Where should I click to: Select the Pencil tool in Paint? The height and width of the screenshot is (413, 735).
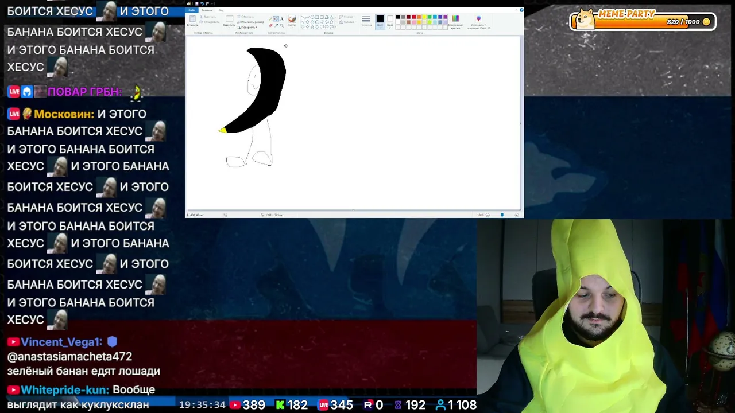[x=271, y=19]
